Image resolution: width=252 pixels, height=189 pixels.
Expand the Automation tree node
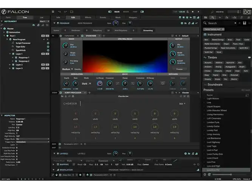4,33
